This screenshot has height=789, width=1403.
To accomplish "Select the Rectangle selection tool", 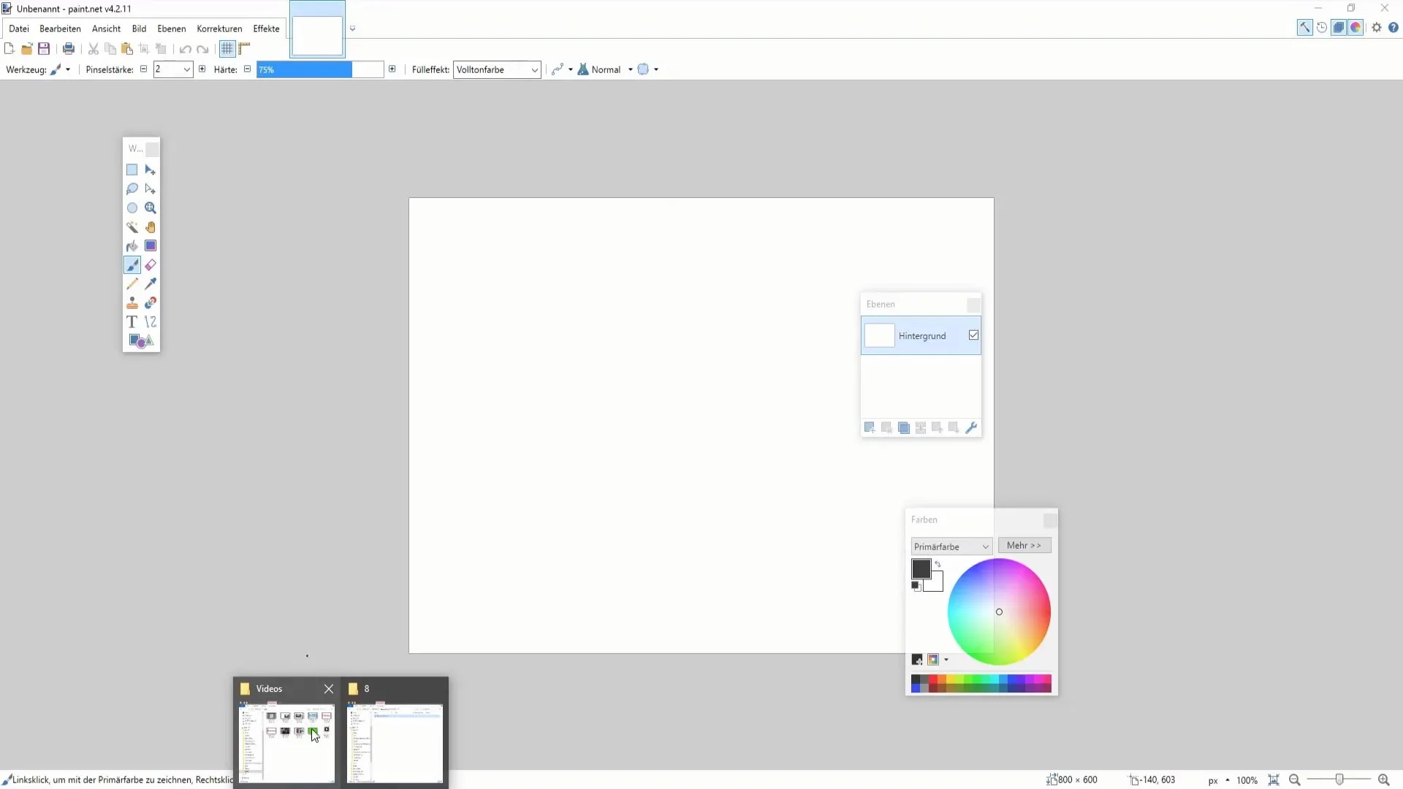I will click(x=131, y=169).
